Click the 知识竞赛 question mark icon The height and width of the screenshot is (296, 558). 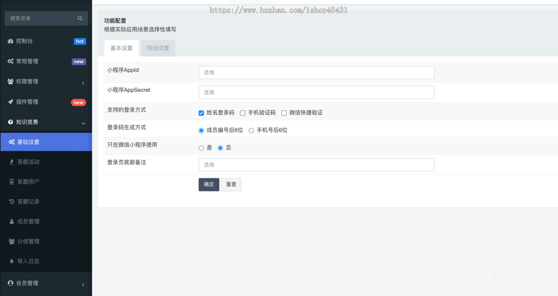[11, 122]
